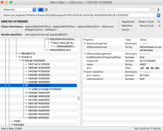Open the IOService plane dropdown
The width and height of the screenshot is (163, 131).
pyautogui.click(x=19, y=10)
